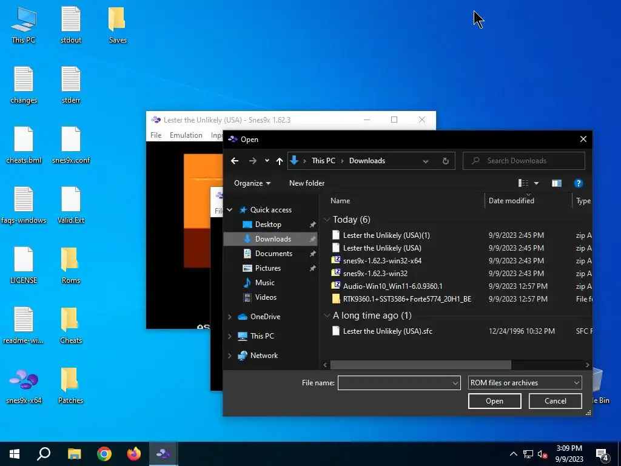Screen dimensions: 621x466
Task: Open view options dropdown arrow
Action: click(536, 183)
